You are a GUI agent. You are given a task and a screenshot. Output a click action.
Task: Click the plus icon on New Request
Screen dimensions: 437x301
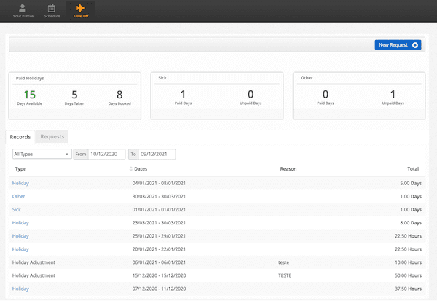pos(415,45)
